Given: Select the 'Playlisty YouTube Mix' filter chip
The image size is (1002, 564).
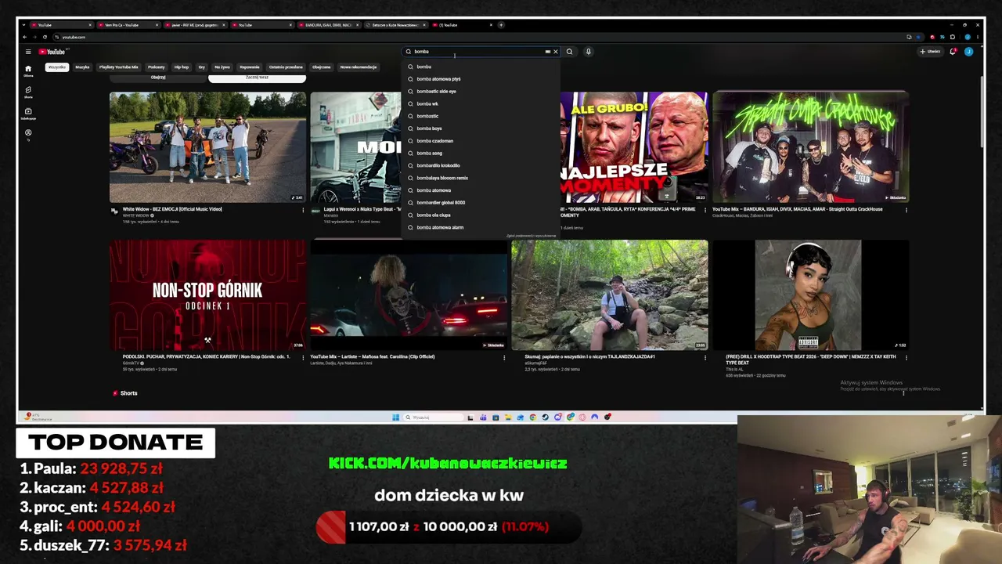Looking at the screenshot, I should tap(118, 67).
